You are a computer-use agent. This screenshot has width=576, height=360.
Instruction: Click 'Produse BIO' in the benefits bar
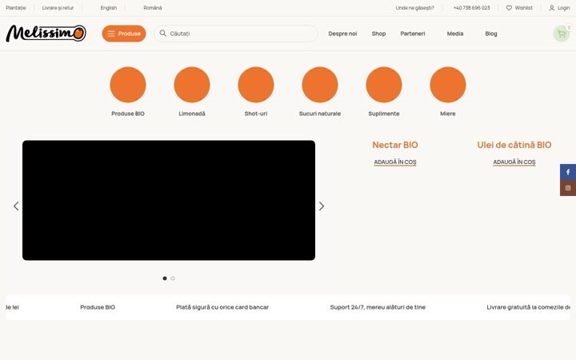(x=98, y=307)
